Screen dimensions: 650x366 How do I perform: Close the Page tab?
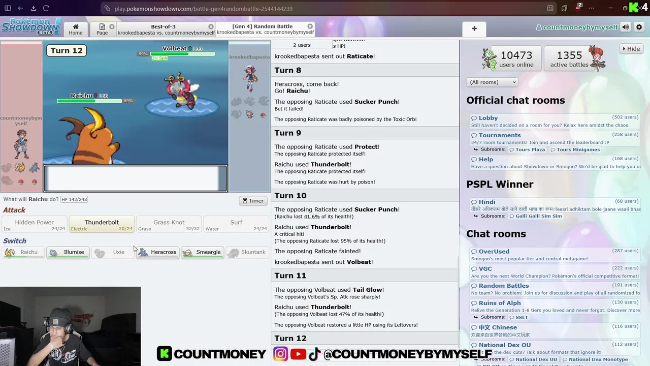(112, 26)
